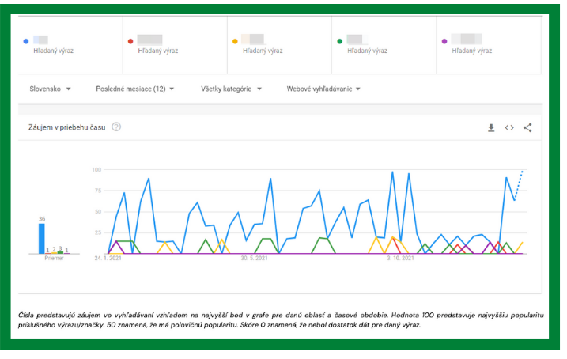Open the Posledné mesiace (12) time range dropdown
The width and height of the screenshot is (567, 359).
[x=135, y=89]
